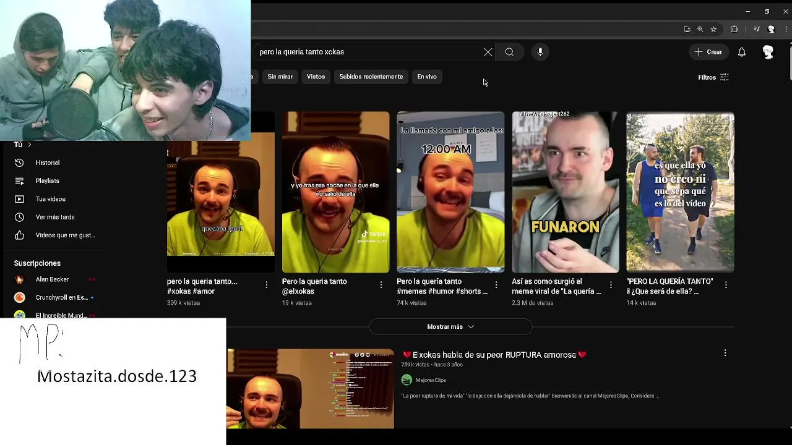Click the Crear button
The height and width of the screenshot is (445, 792).
pyautogui.click(x=708, y=52)
